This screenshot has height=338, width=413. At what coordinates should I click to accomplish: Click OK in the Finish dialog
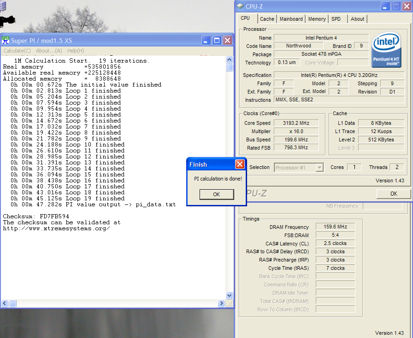[217, 194]
